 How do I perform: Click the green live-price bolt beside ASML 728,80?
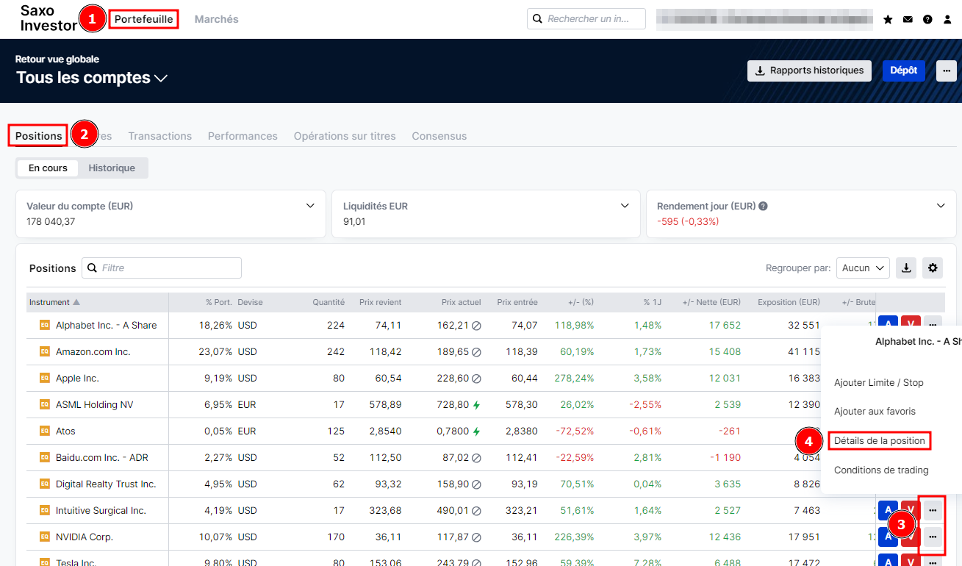point(476,405)
